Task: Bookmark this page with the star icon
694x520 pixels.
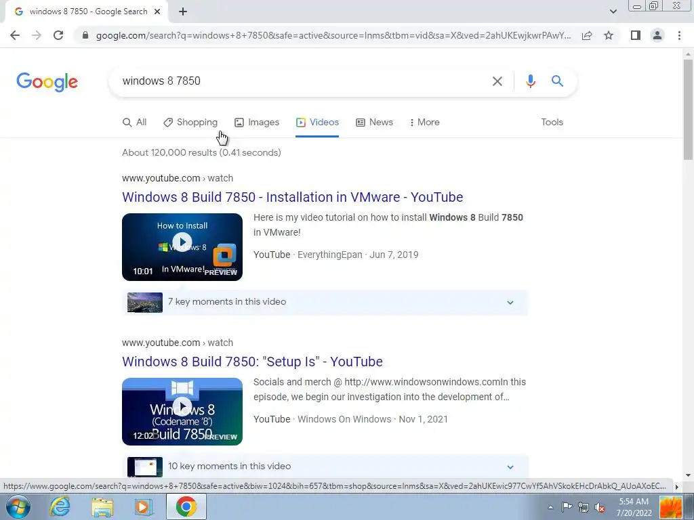Action: coord(609,35)
